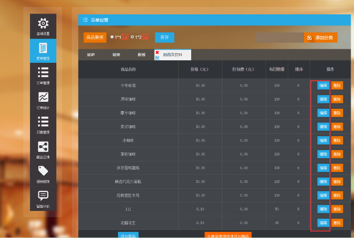Click the blue 保存 button

164,37
